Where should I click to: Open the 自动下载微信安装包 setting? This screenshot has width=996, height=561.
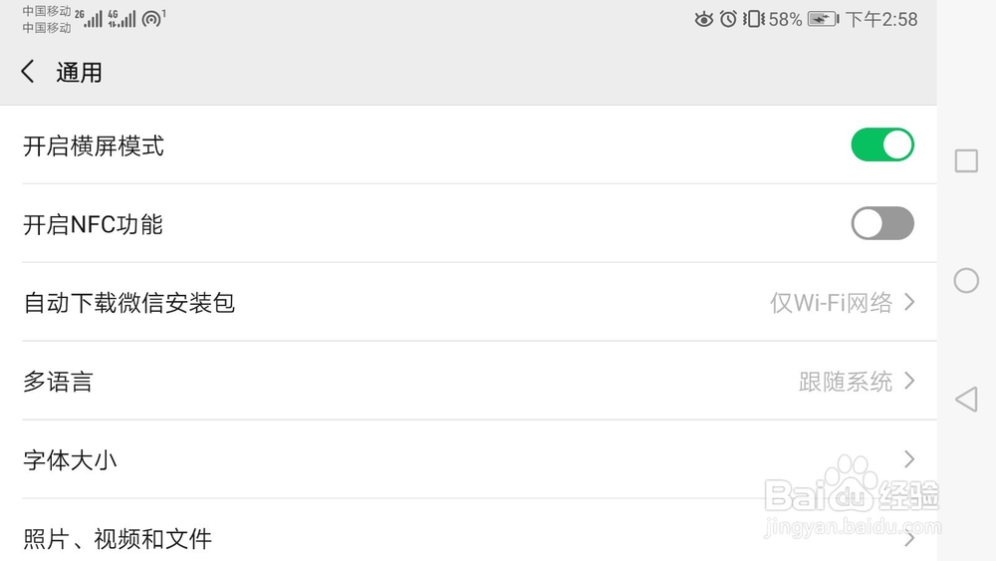click(x=129, y=302)
